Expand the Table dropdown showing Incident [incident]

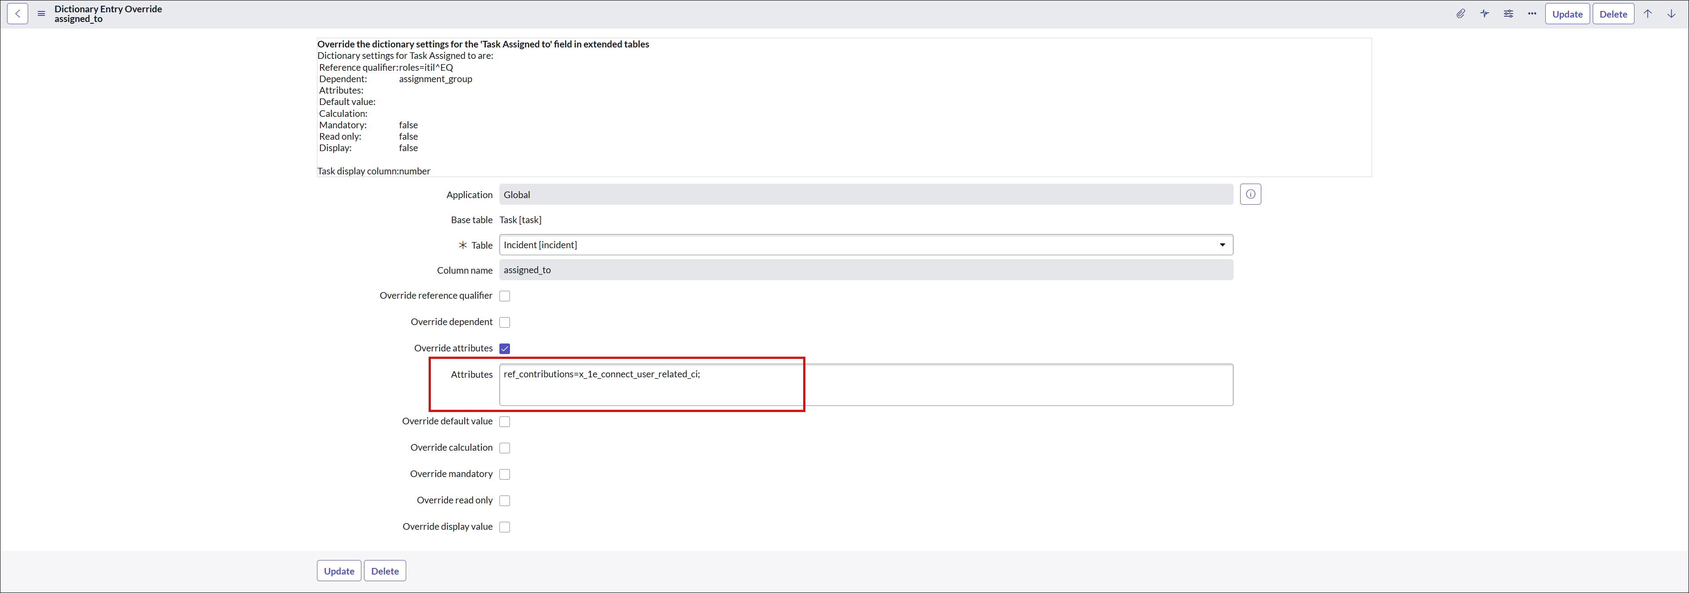pos(866,245)
